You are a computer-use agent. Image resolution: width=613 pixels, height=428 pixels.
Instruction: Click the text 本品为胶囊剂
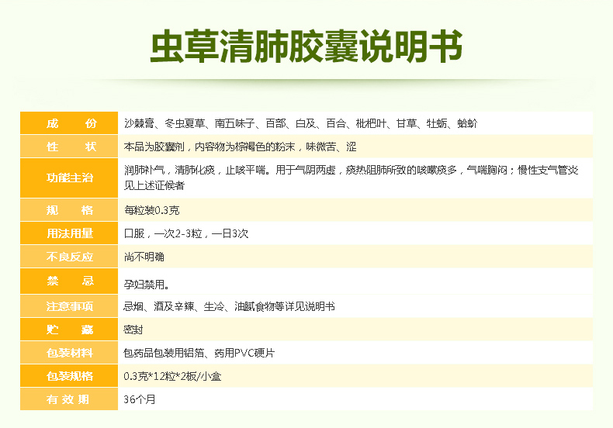tap(240, 147)
